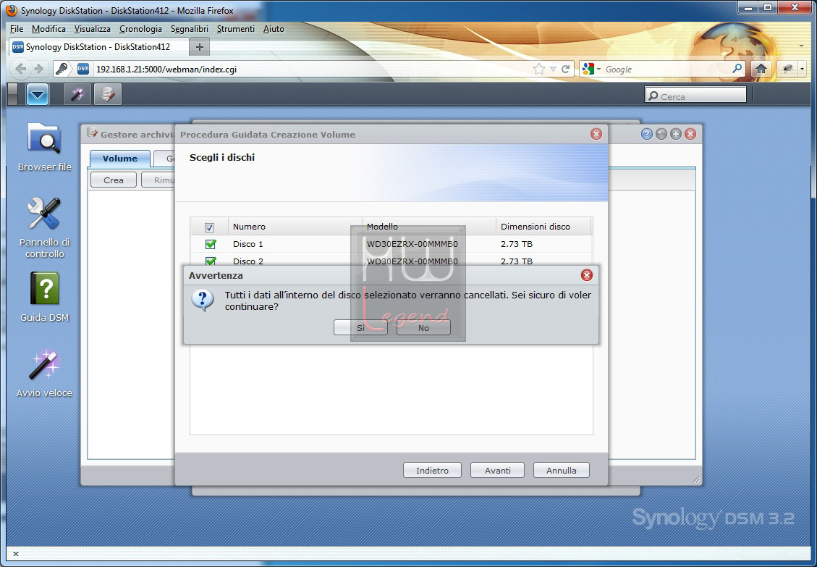Open the URL history dropdown arrow
This screenshot has width=817, height=567.
(x=553, y=69)
